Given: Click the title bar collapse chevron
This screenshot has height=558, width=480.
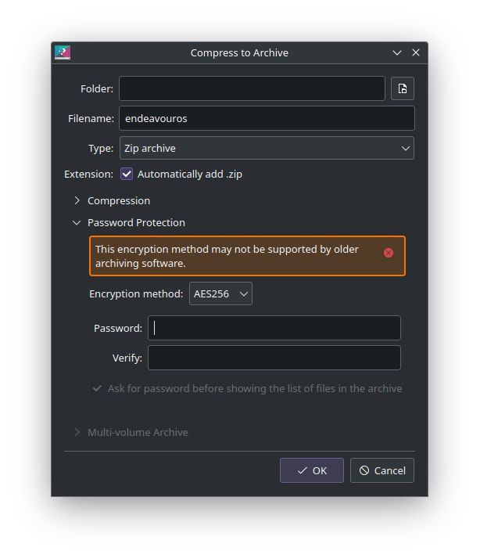Looking at the screenshot, I should tap(397, 52).
